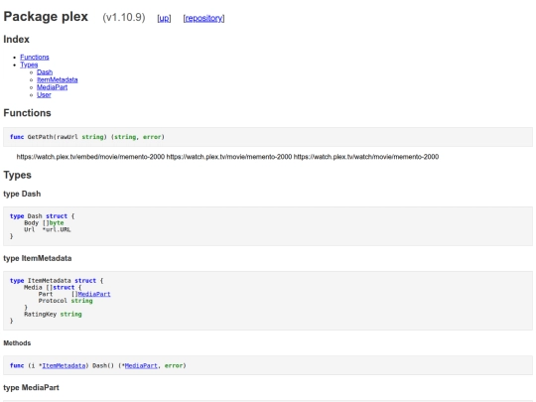
Task: Click 'Url *url.URL' field line
Action: click(x=48, y=229)
